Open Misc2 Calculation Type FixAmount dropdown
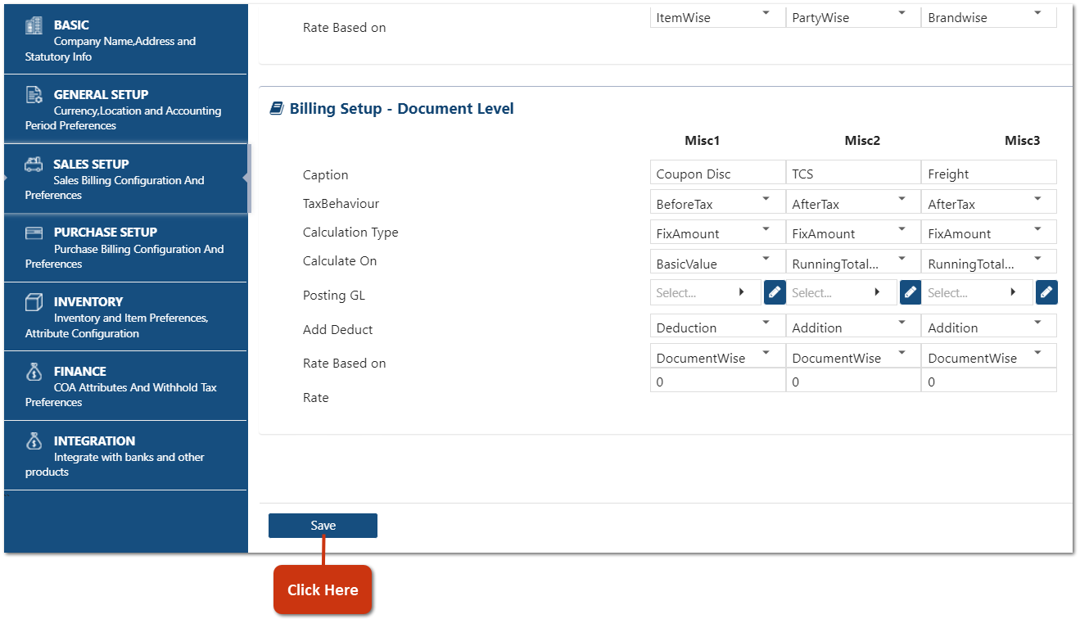 853,232
